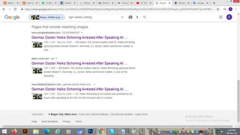Open File Explorer from the taskbar
Viewport: 240px width, 135px height.
36,132
